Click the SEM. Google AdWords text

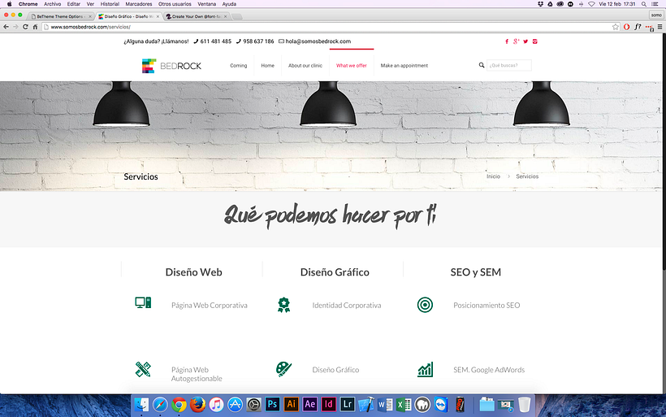pos(489,370)
